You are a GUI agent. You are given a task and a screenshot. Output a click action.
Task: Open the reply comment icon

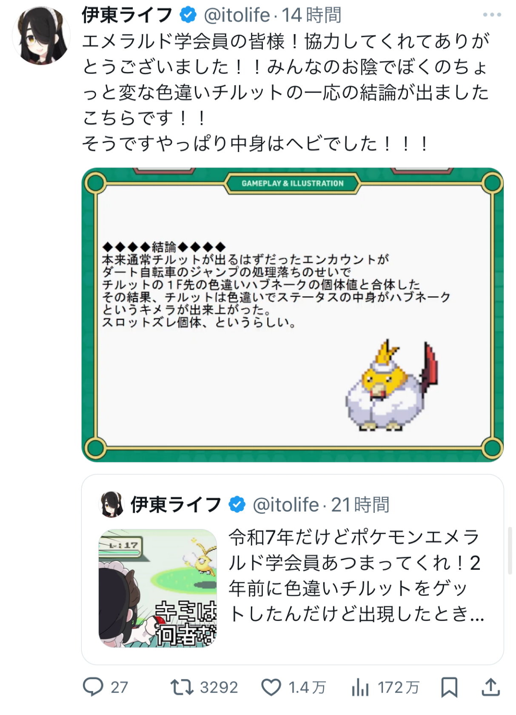coord(93,686)
